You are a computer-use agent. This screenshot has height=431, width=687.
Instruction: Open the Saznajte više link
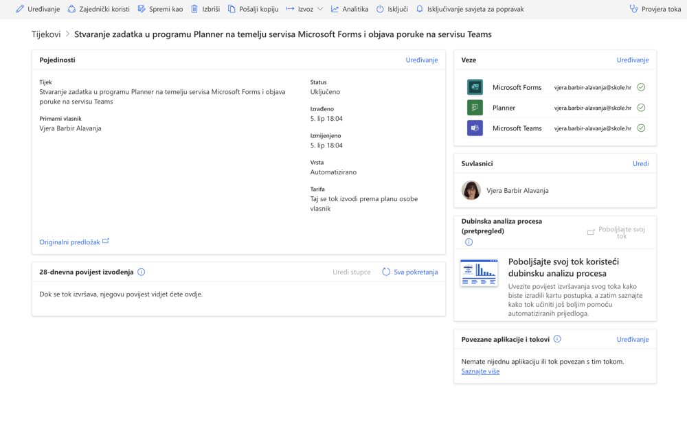click(x=480, y=371)
